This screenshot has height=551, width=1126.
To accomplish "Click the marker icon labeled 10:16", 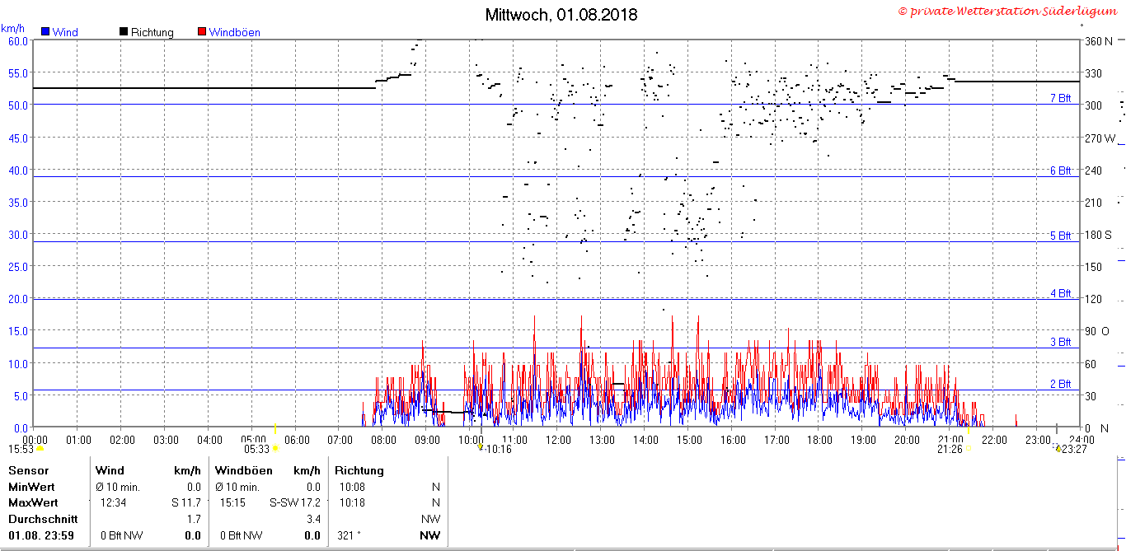I will 481,447.
